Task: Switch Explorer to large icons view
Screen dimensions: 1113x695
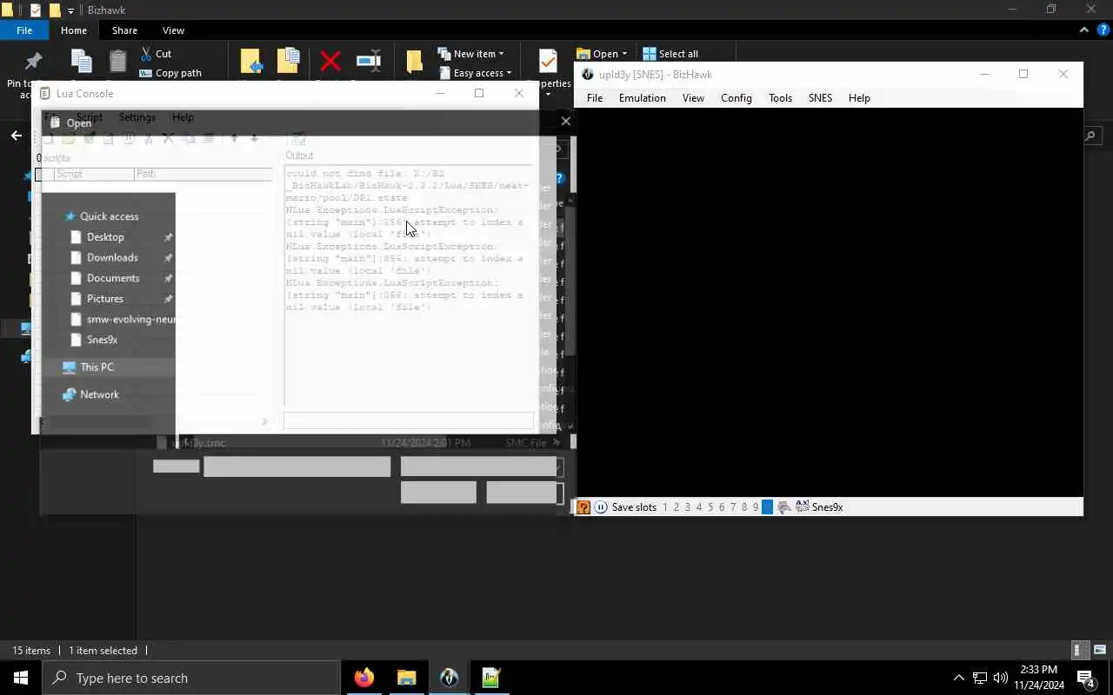Action: pos(1100,650)
